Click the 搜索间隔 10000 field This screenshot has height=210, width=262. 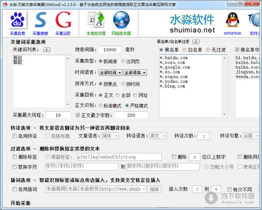pos(110,50)
